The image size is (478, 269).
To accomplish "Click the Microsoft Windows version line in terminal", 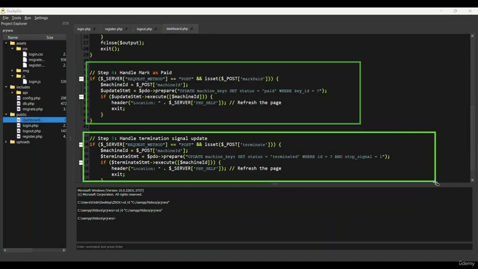I will point(111,191).
